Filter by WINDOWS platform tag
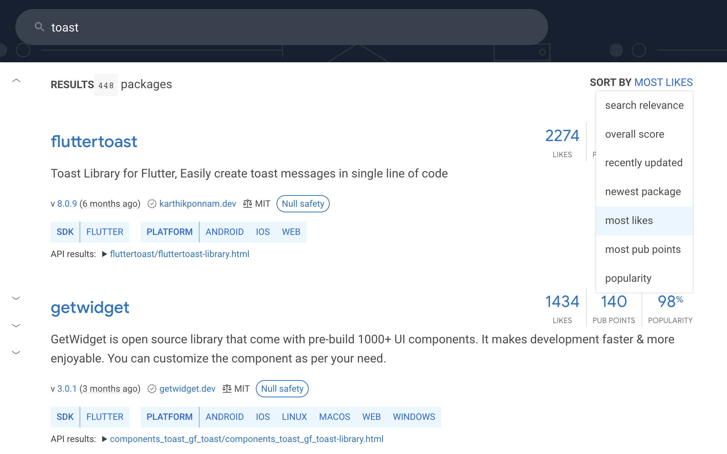 point(414,417)
